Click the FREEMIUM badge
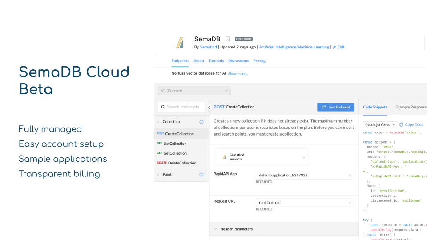The image size is (427, 240). coord(244,39)
